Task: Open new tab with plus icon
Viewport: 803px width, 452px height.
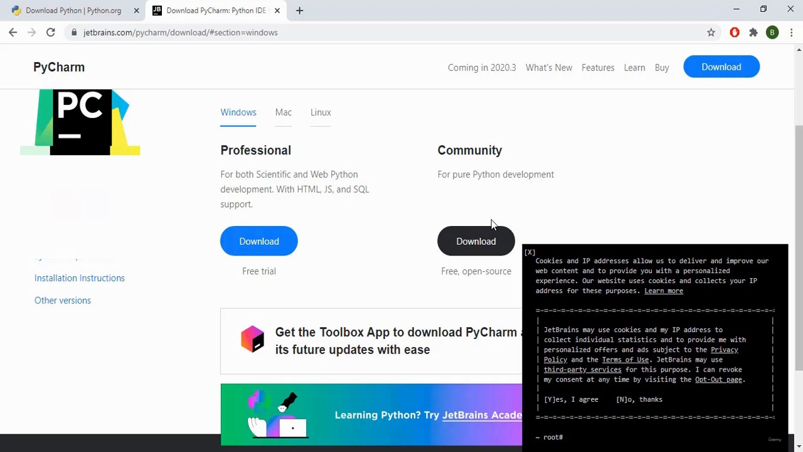Action: tap(299, 11)
